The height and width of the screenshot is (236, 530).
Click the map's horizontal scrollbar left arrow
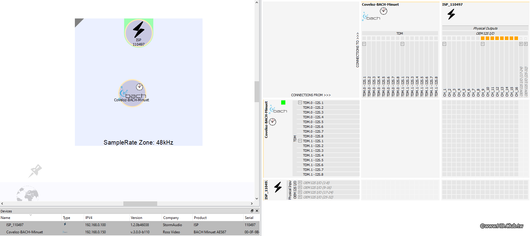(2, 203)
